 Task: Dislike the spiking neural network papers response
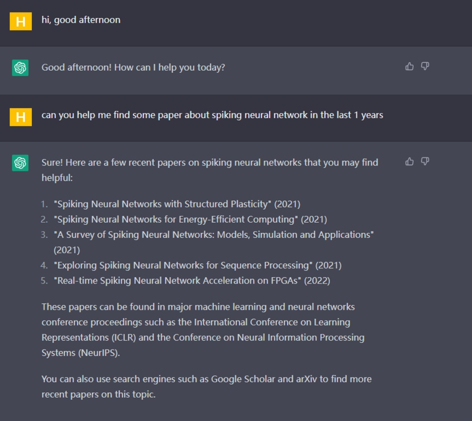pyautogui.click(x=425, y=162)
